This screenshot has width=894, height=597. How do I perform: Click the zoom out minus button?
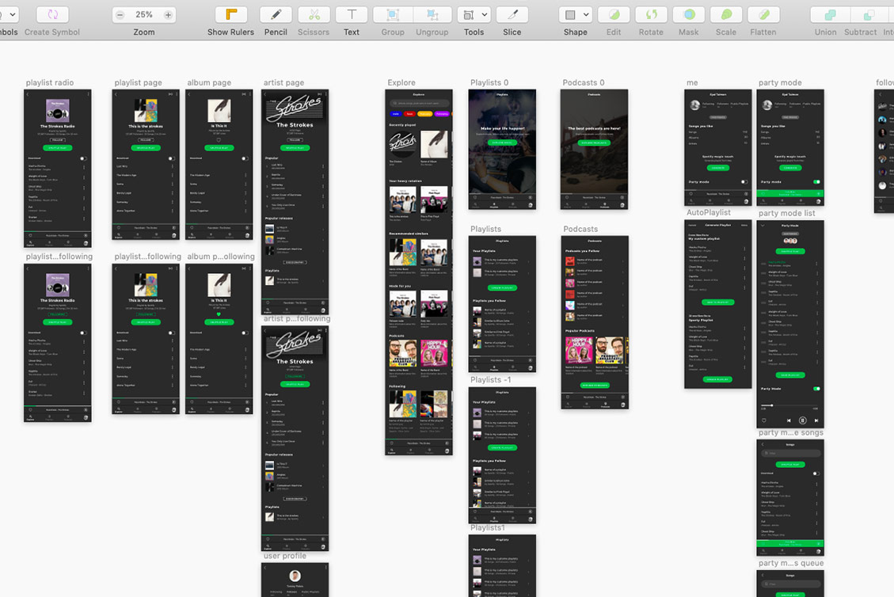coord(120,15)
